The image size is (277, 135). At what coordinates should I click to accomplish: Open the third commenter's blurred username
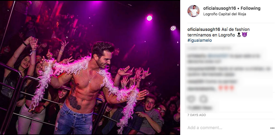195,82
